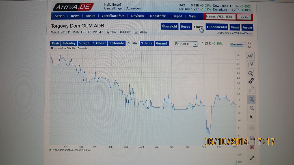
Task: Expand chart with diagonal arrows icon
Action: pos(252,158)
